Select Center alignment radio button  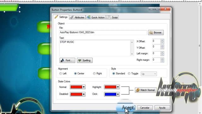75,73
